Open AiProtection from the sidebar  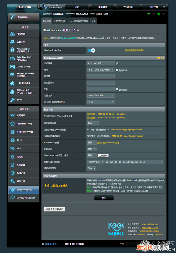tap(24, 50)
